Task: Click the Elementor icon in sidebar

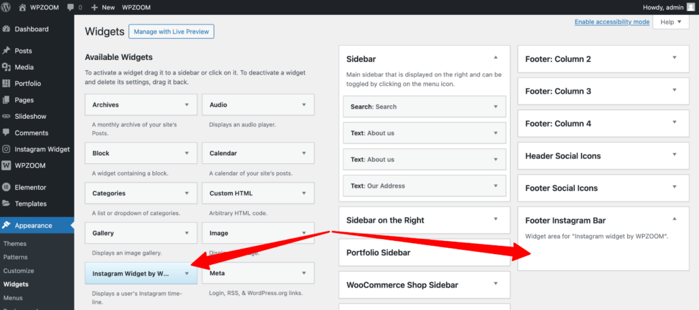Action: (x=7, y=186)
